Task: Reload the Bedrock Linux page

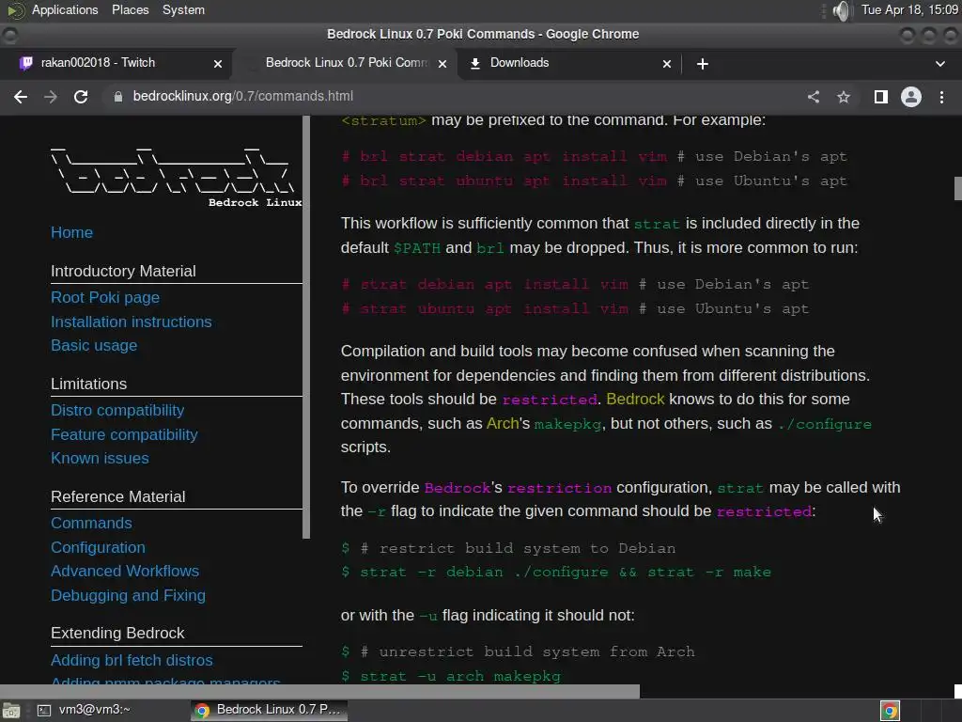Action: pyautogui.click(x=81, y=97)
